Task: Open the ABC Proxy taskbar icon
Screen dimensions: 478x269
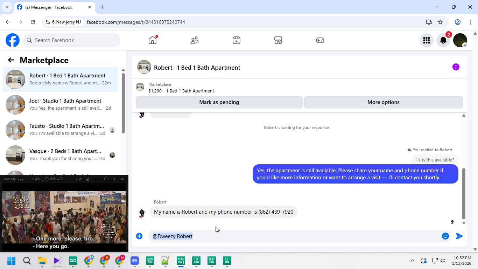Action: point(135,261)
